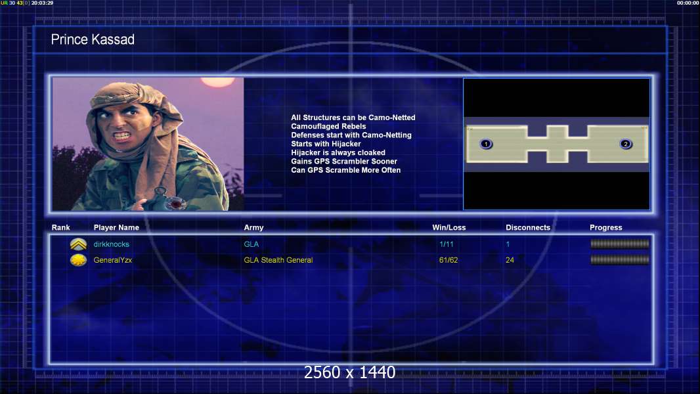The width and height of the screenshot is (700, 394).
Task: Click the map preview thumbnail
Action: (x=557, y=144)
